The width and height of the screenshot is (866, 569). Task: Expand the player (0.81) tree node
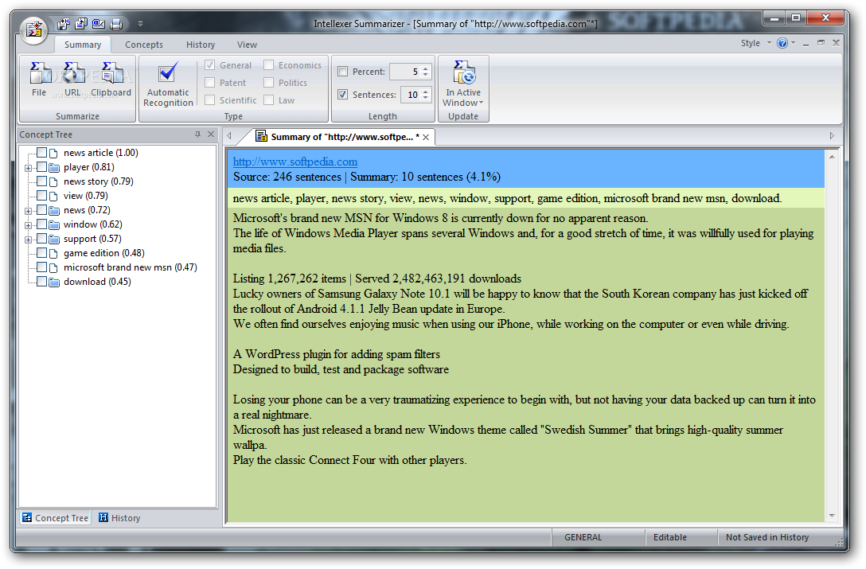28,168
